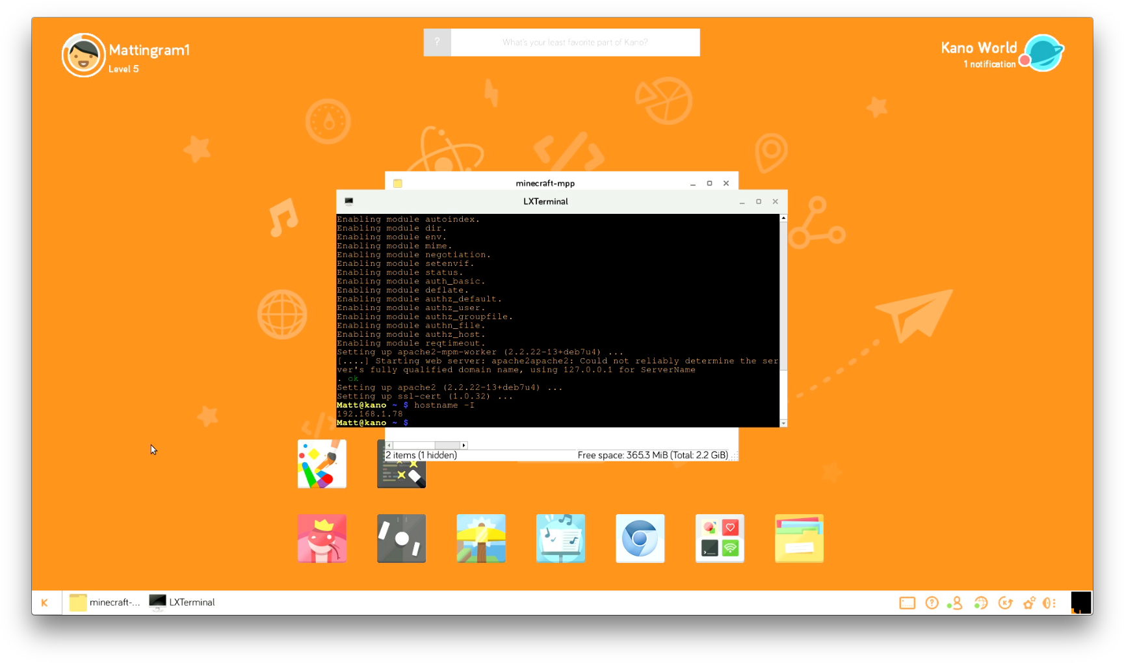1124x663 pixels.
Task: Open the internet globe tray icon
Action: pos(980,603)
